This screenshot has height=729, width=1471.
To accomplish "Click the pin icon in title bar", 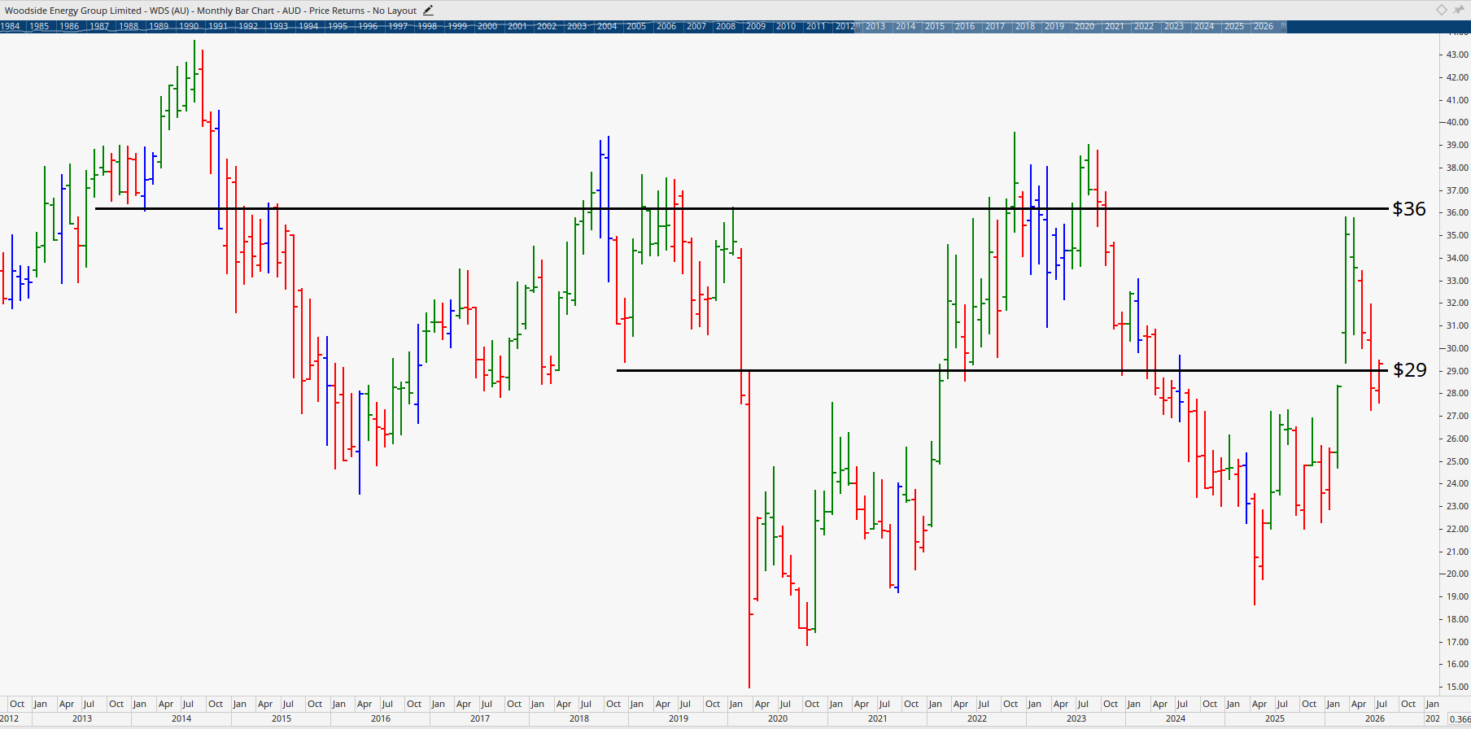I will click(1460, 10).
